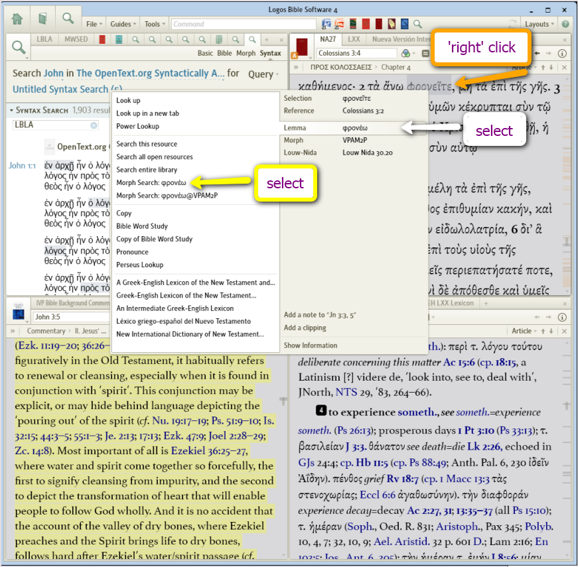Open the Ezekiel 36:25–27 link
The height and width of the screenshot is (567, 578).
209,451
